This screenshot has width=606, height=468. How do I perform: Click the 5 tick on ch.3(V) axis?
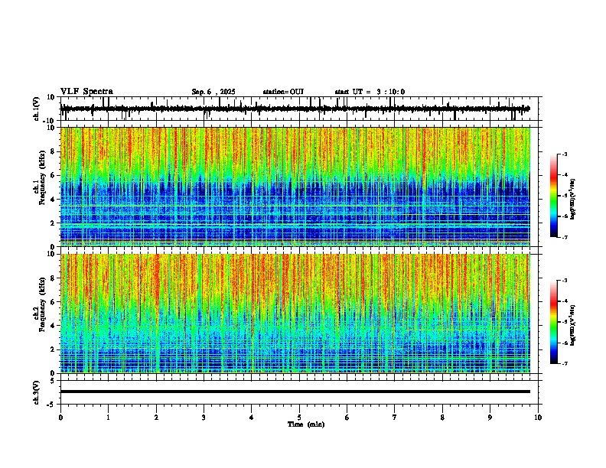53,381
